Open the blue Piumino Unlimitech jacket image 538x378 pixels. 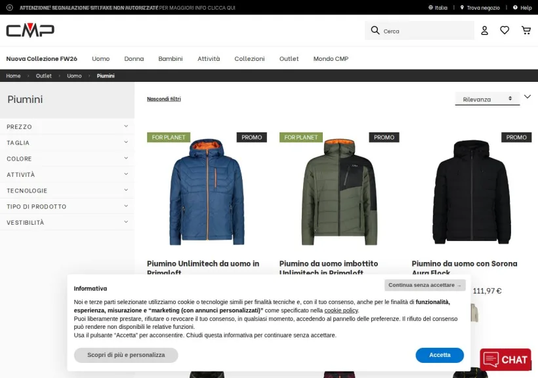[207, 192]
